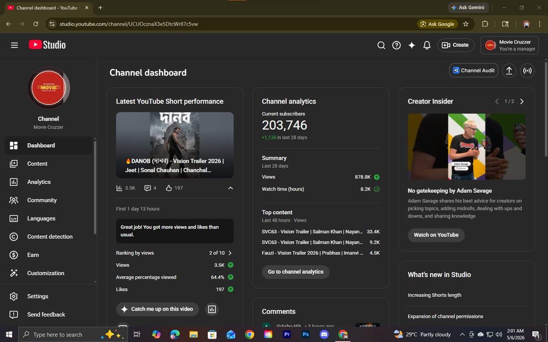Open Increasing Shorts length news item

(x=434, y=295)
